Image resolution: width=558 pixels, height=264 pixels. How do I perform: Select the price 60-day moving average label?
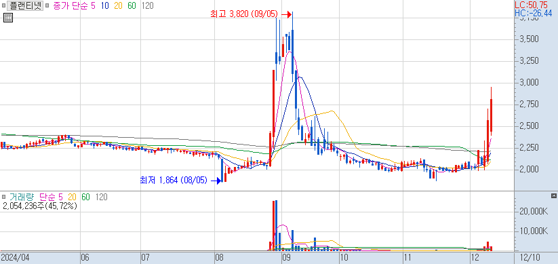(x=132, y=5)
